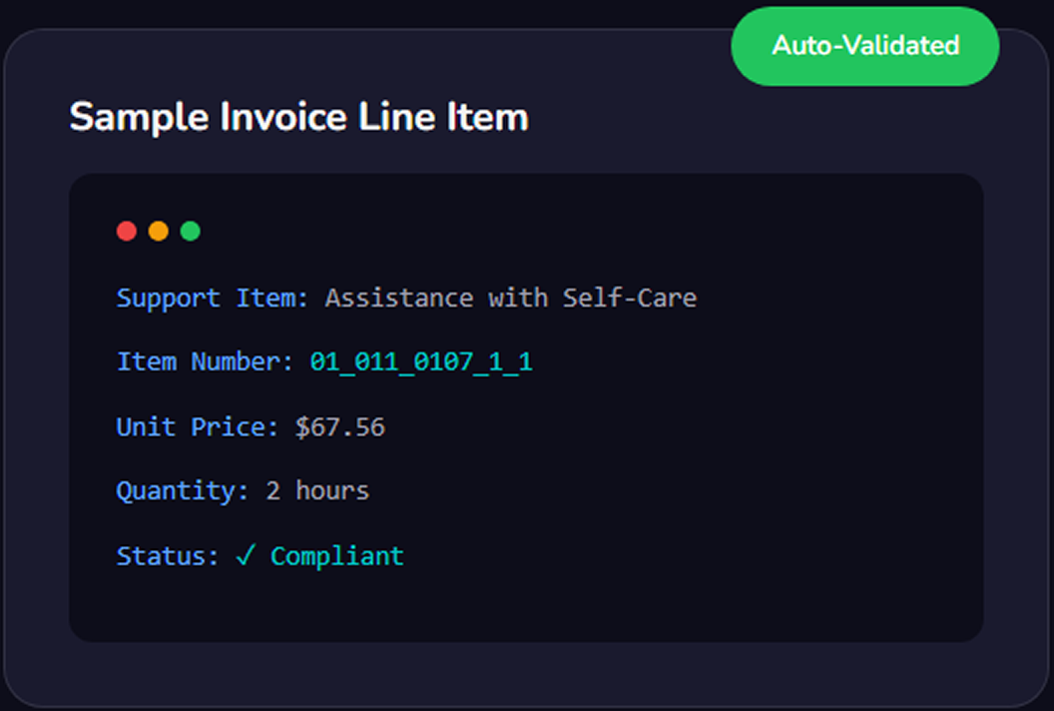Click the Status label
Screen dimensions: 1054x711
pyautogui.click(x=168, y=556)
